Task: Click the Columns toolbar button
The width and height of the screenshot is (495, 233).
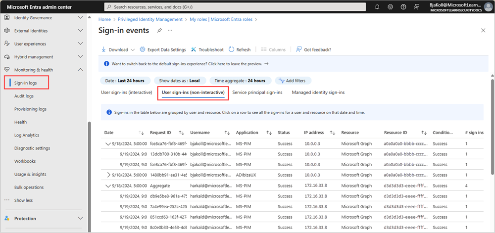Action: point(273,49)
